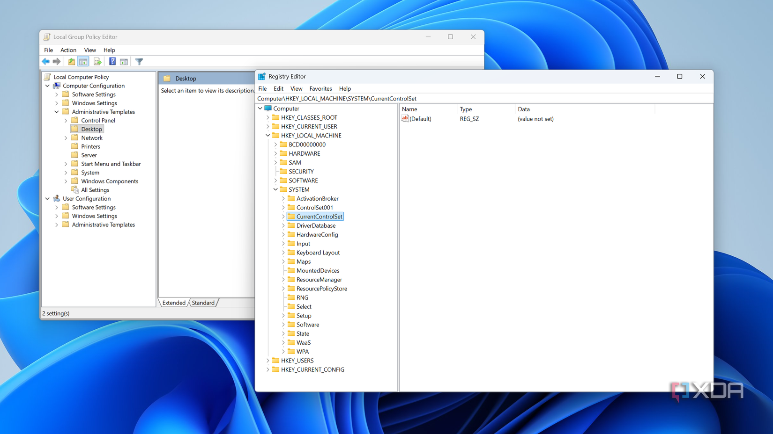The height and width of the screenshot is (434, 773).
Task: Expand the HKEY_CURRENT_USER hive
Action: click(x=268, y=127)
